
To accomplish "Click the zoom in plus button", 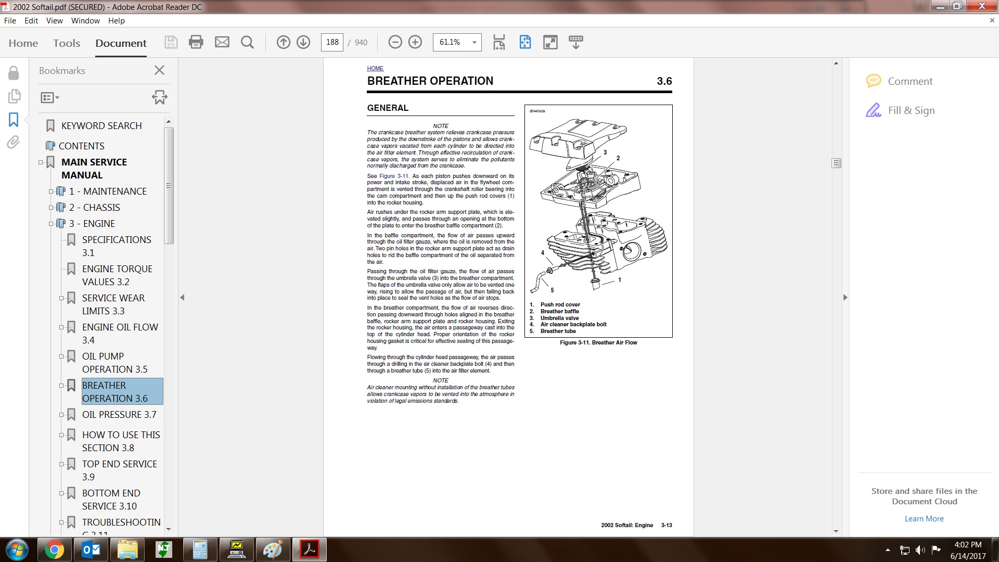I will point(415,42).
